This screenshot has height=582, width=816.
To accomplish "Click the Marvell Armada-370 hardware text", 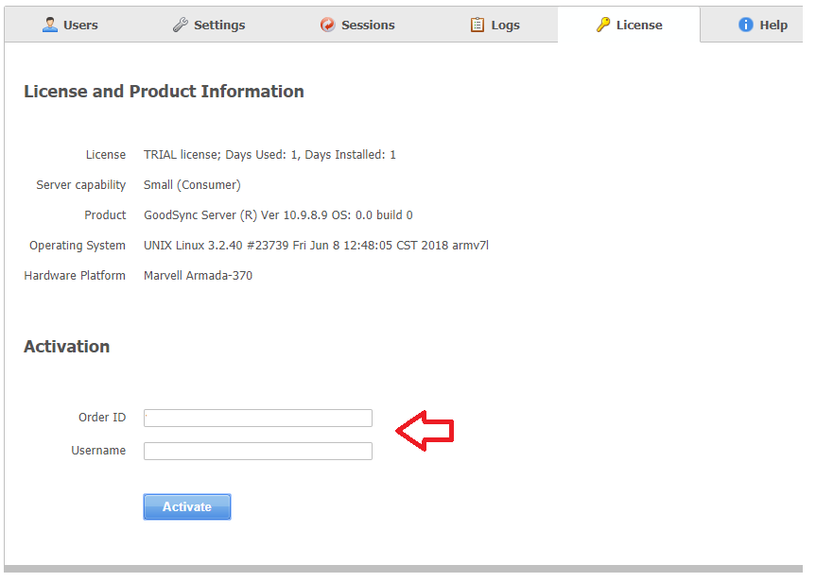I will (198, 276).
